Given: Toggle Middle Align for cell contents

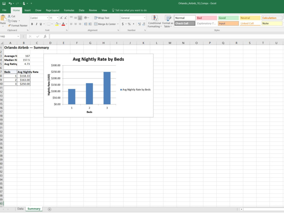Looking at the screenshot, I should tap(76, 18).
